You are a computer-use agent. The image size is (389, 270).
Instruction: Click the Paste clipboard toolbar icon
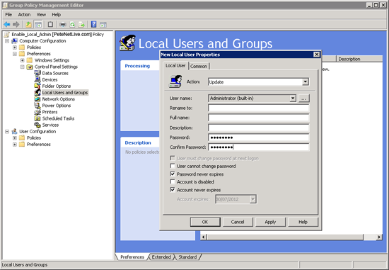coord(50,24)
